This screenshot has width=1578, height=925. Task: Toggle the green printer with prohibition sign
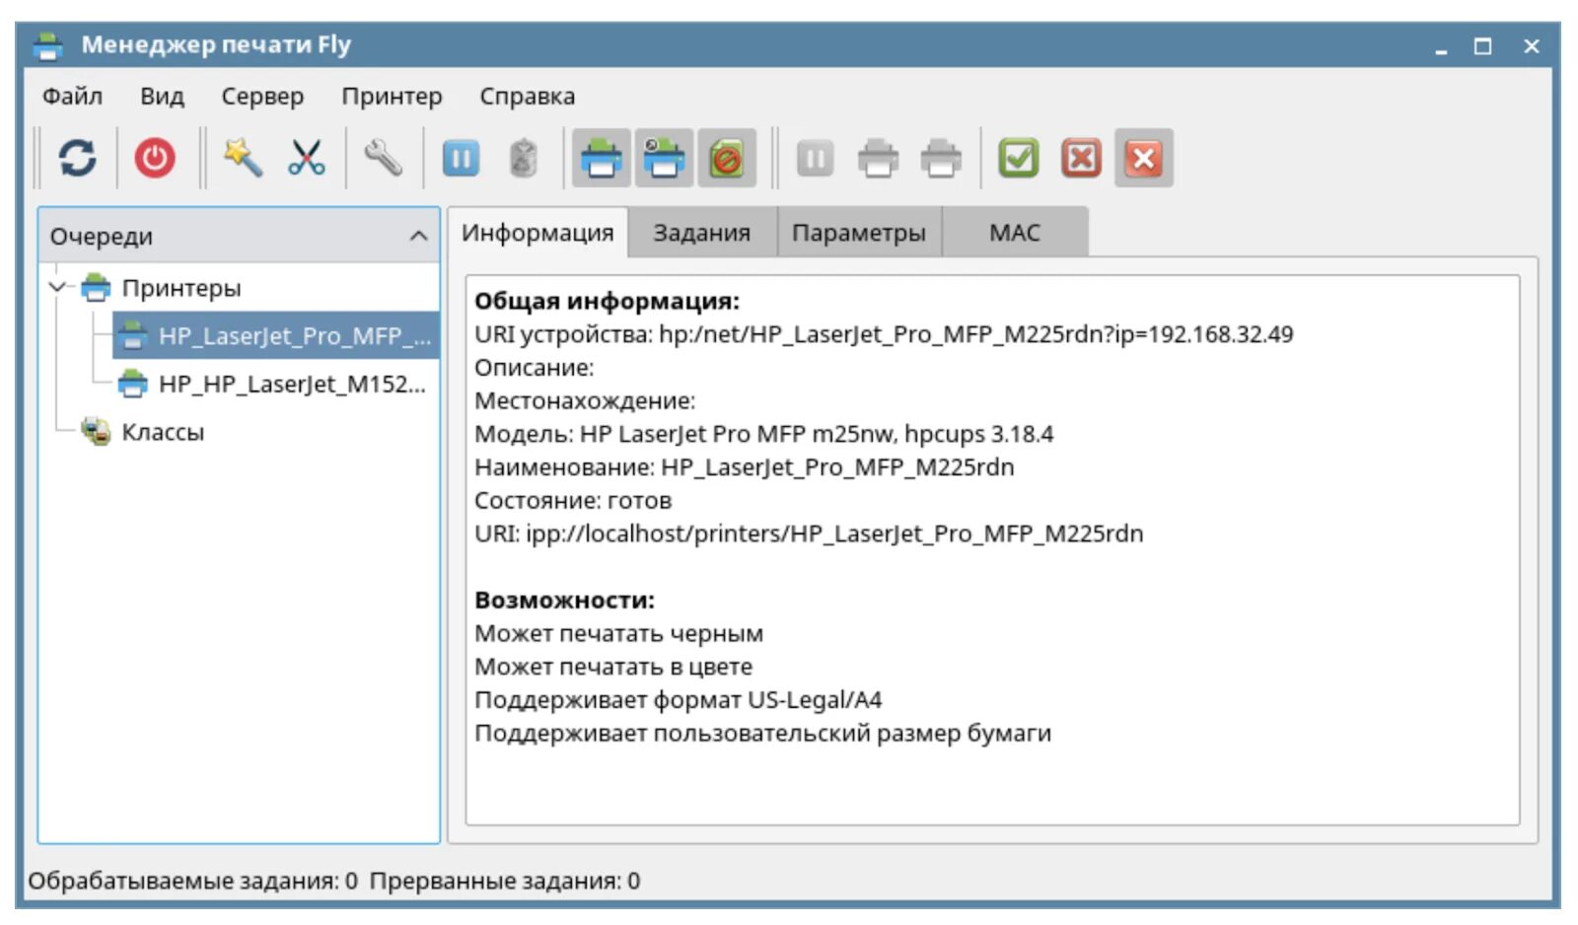click(727, 158)
